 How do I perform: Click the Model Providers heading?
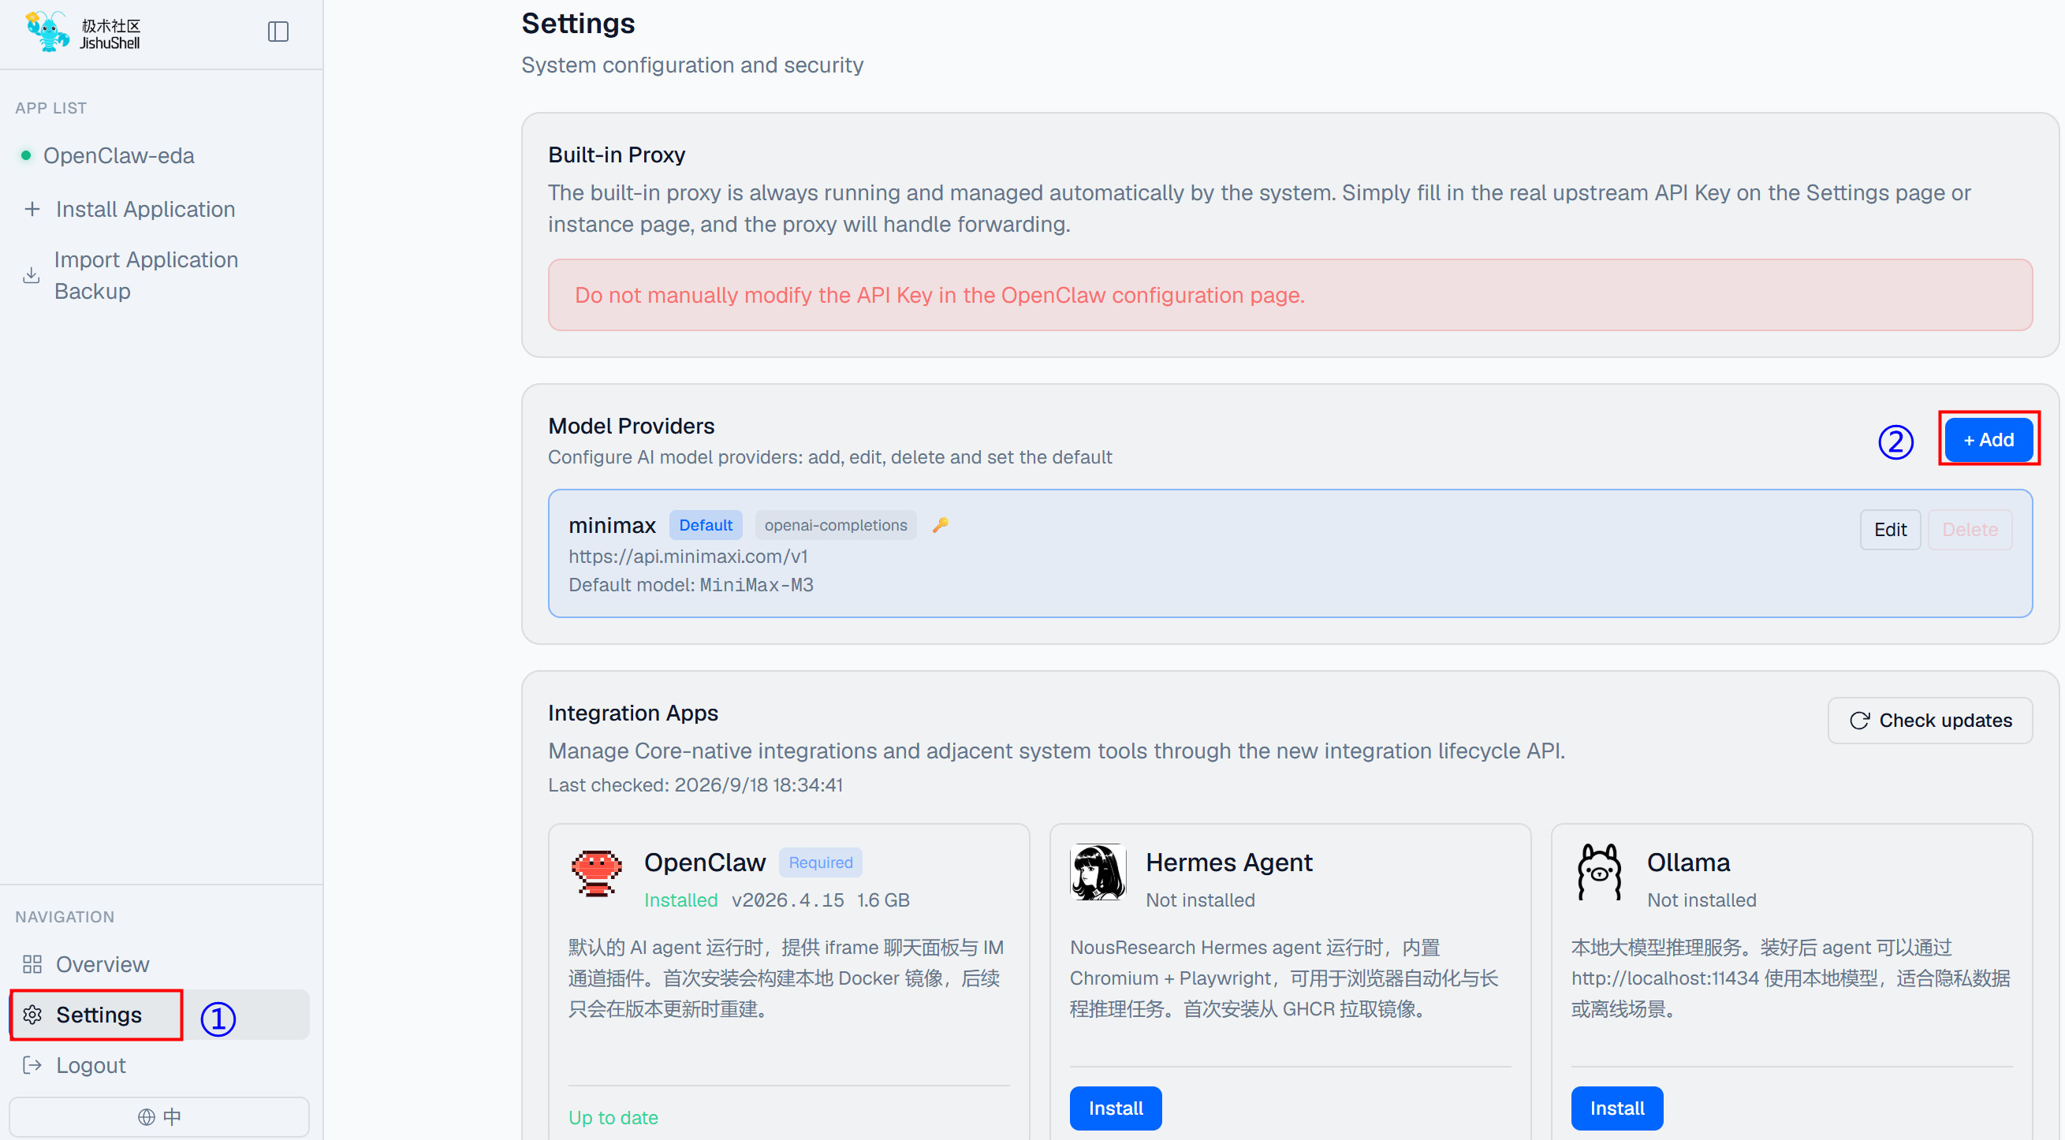(631, 426)
